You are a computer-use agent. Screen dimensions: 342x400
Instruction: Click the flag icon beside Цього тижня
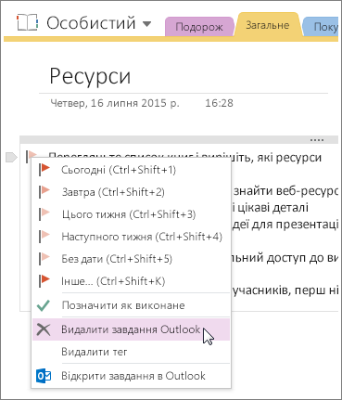tap(44, 214)
